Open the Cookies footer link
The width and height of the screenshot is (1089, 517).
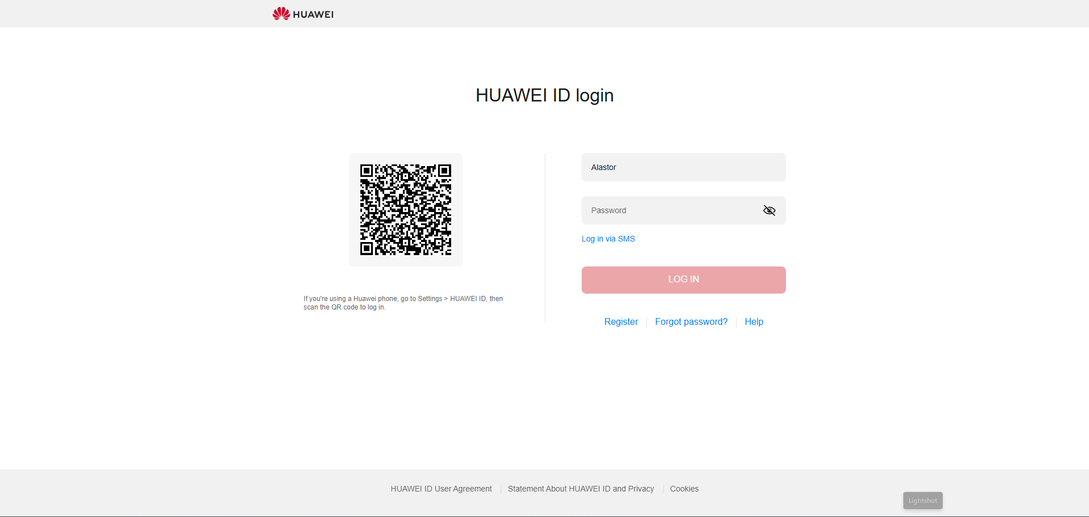[x=684, y=489]
